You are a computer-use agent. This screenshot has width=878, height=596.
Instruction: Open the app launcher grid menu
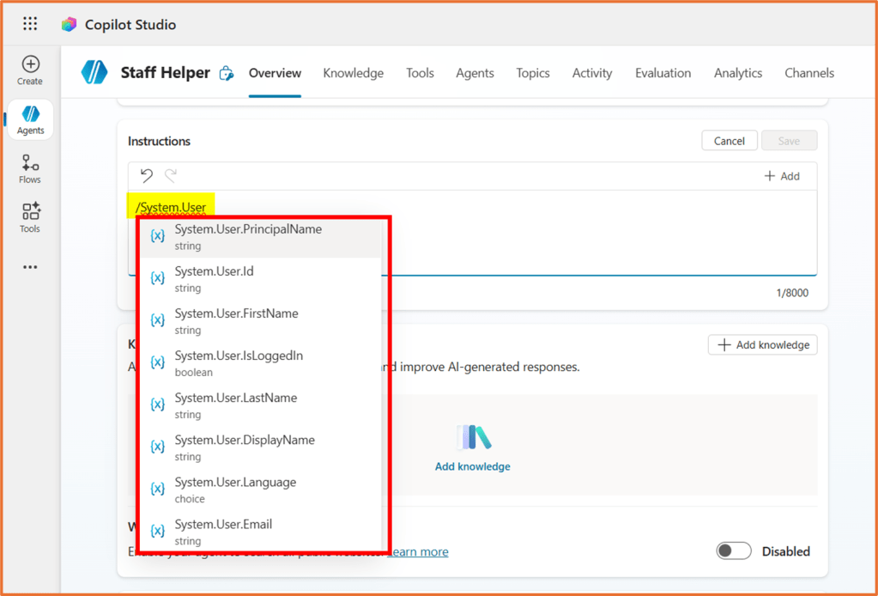tap(29, 23)
